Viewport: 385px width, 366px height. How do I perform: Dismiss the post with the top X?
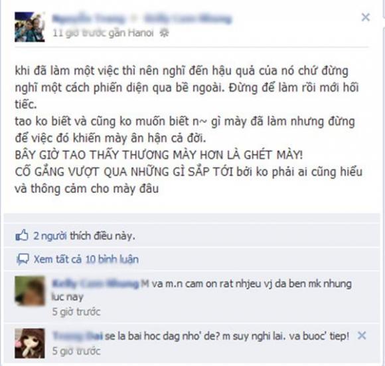pyautogui.click(x=366, y=17)
